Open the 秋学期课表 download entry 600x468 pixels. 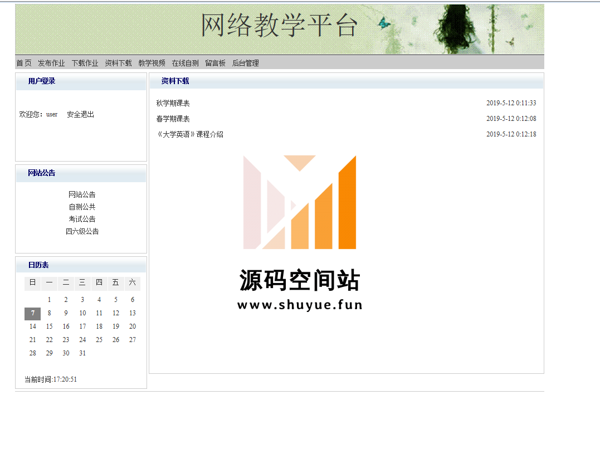click(173, 103)
